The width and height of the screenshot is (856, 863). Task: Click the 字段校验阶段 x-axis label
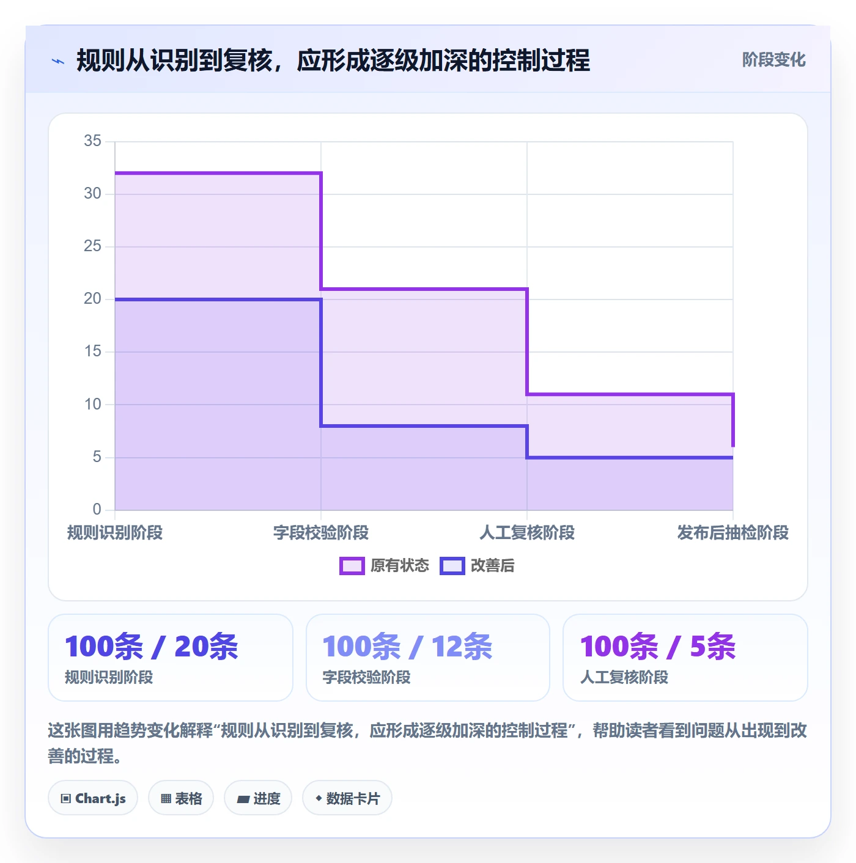pyautogui.click(x=321, y=533)
